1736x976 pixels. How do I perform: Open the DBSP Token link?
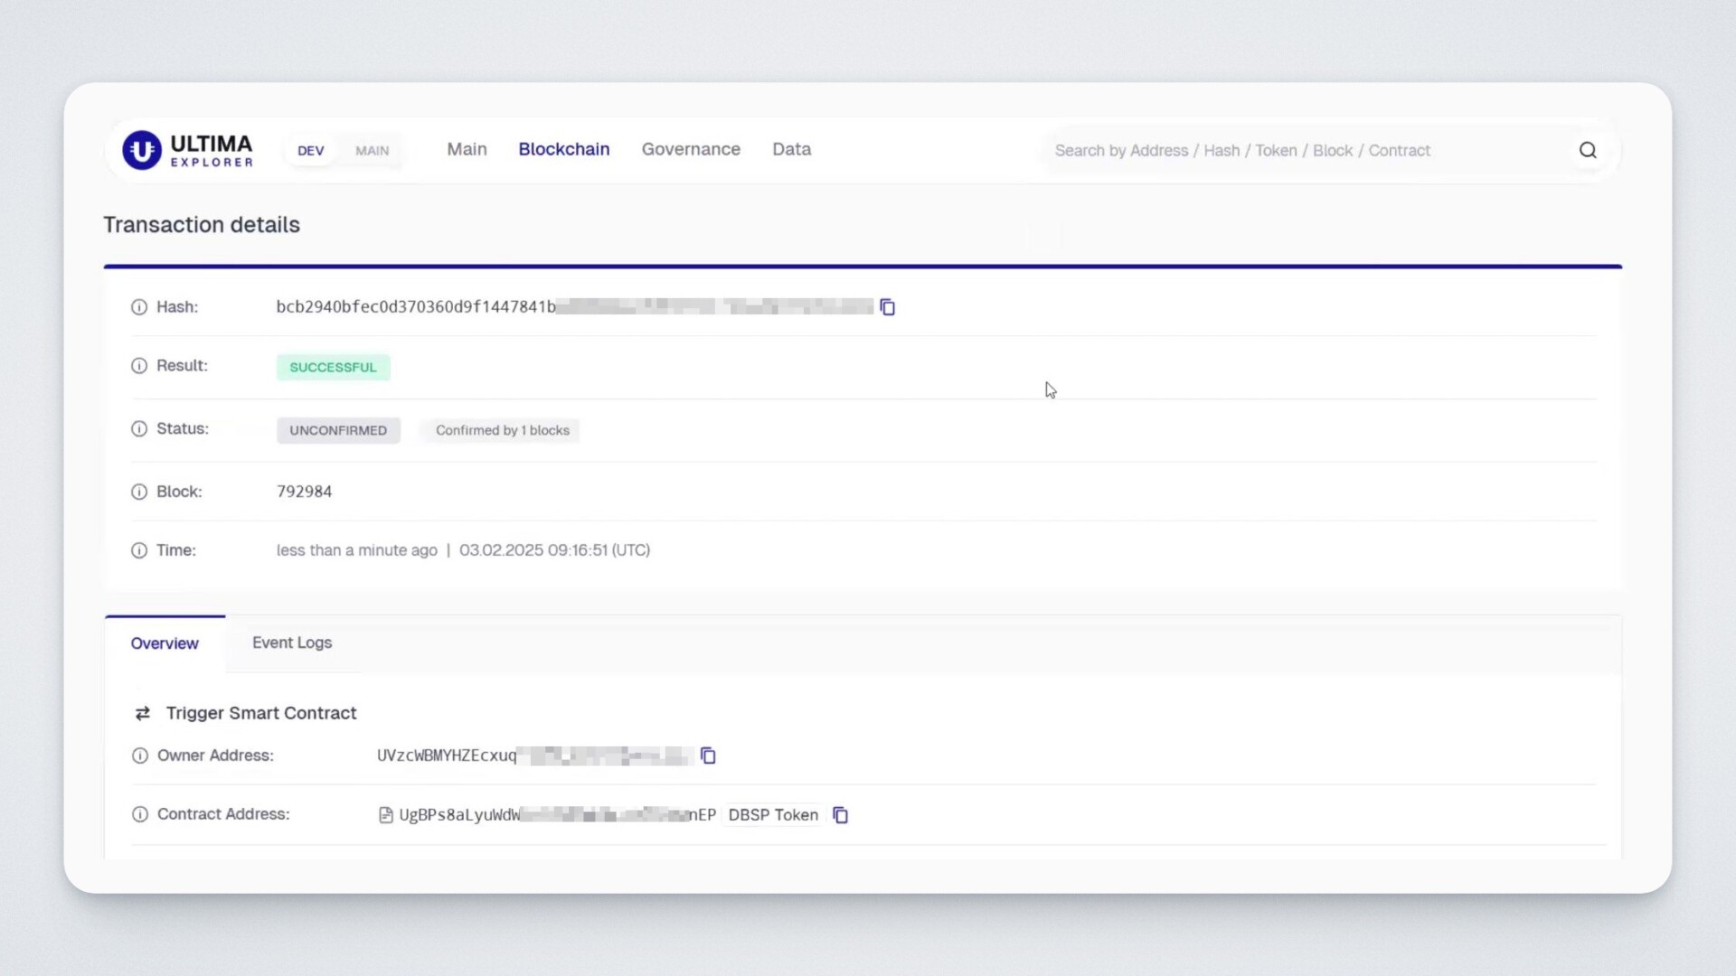click(x=773, y=815)
